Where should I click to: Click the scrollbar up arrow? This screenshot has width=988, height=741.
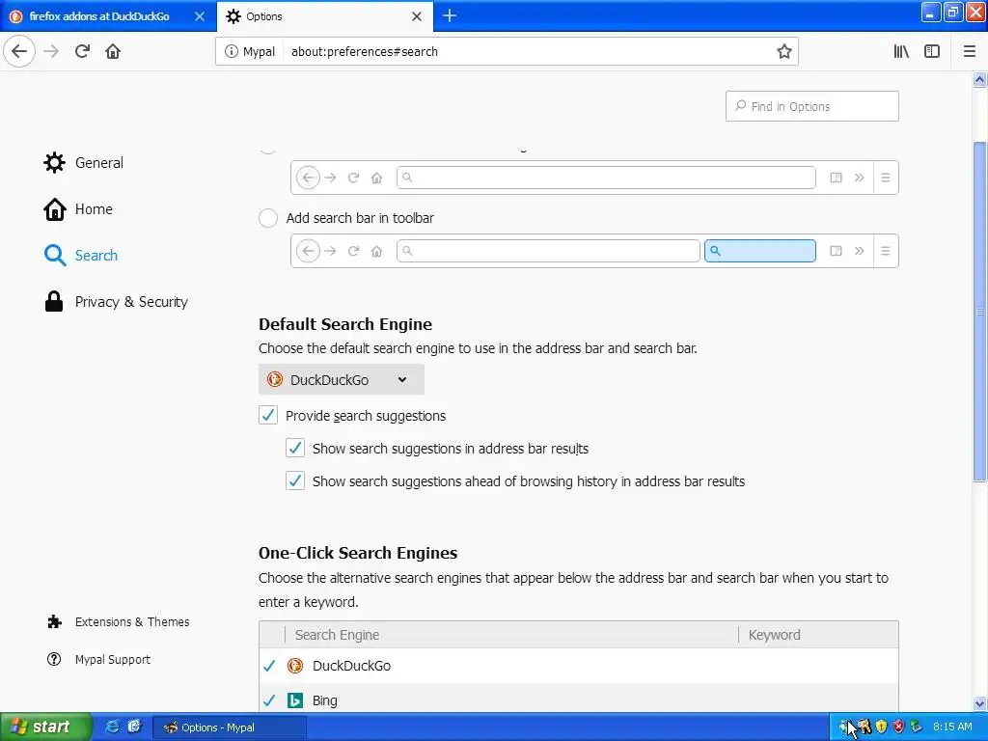pos(979,79)
